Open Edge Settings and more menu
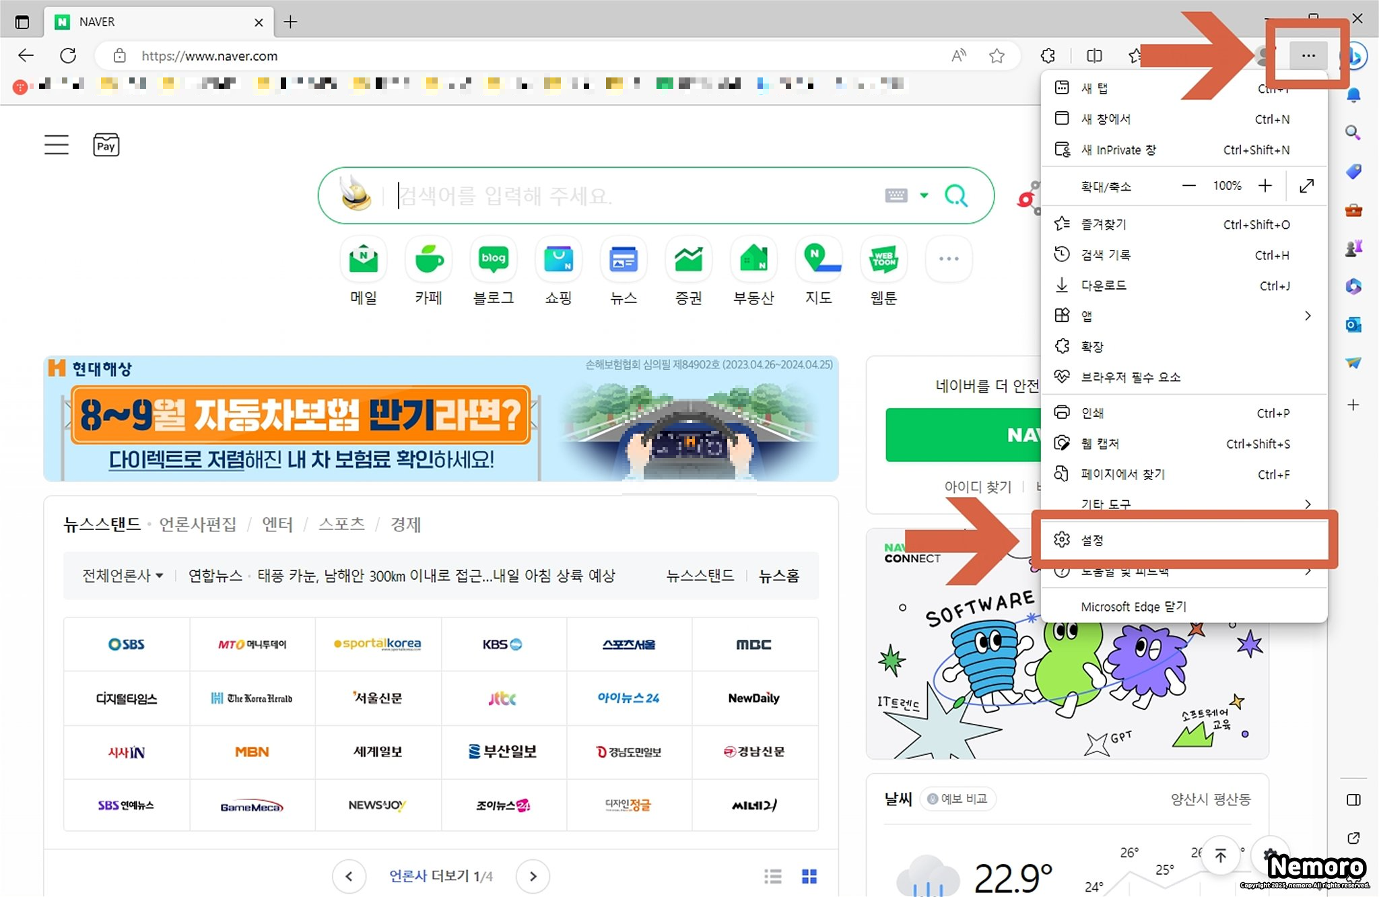 point(1308,56)
